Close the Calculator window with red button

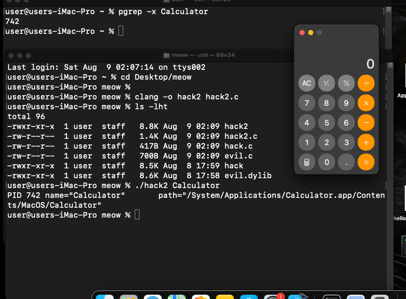click(302, 33)
